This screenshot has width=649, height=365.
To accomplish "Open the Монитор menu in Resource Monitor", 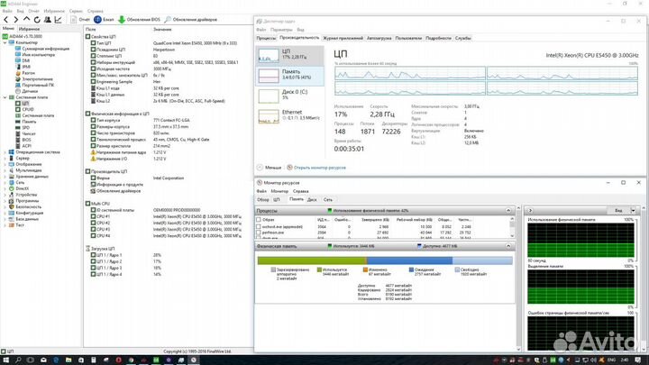I will 279,191.
